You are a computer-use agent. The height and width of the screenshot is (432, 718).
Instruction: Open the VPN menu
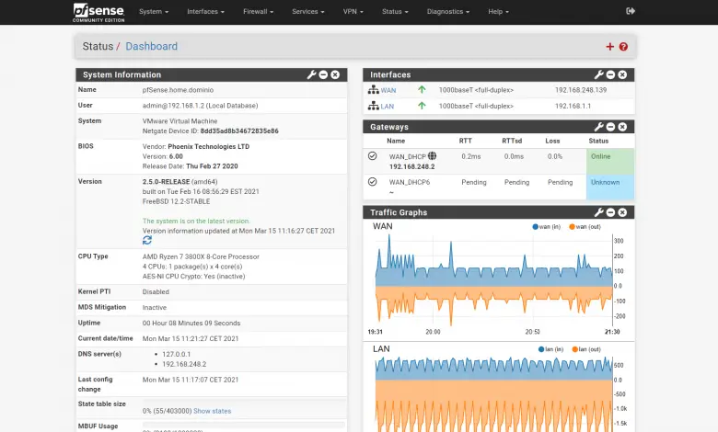tap(351, 11)
